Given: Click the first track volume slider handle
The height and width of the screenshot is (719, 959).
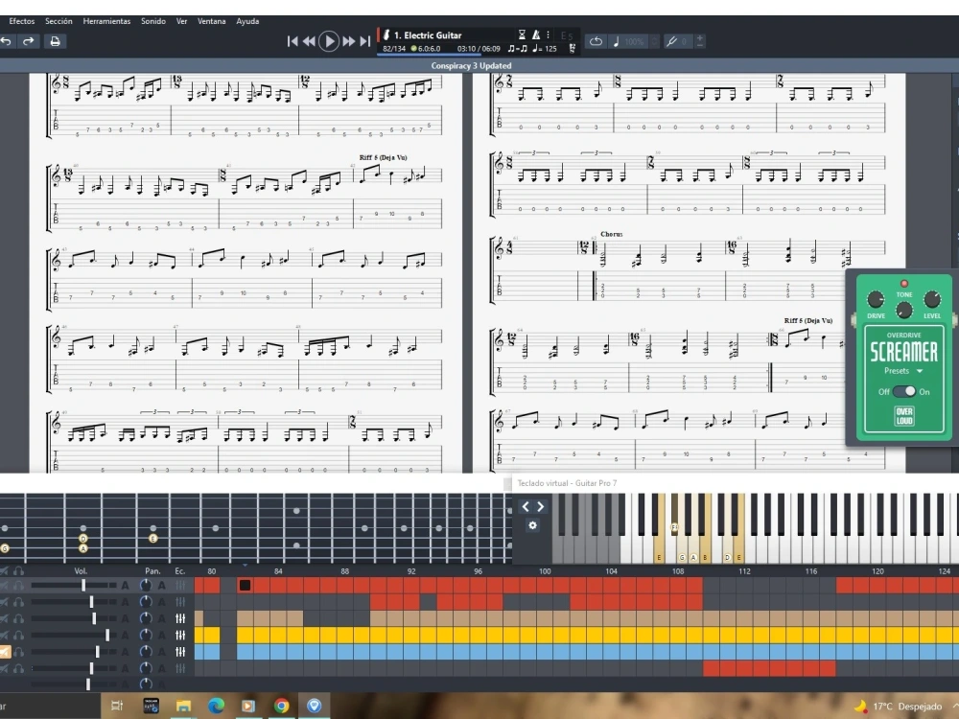Looking at the screenshot, I should pos(83,586).
